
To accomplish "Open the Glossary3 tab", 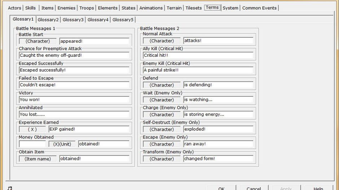I will point(73,20).
